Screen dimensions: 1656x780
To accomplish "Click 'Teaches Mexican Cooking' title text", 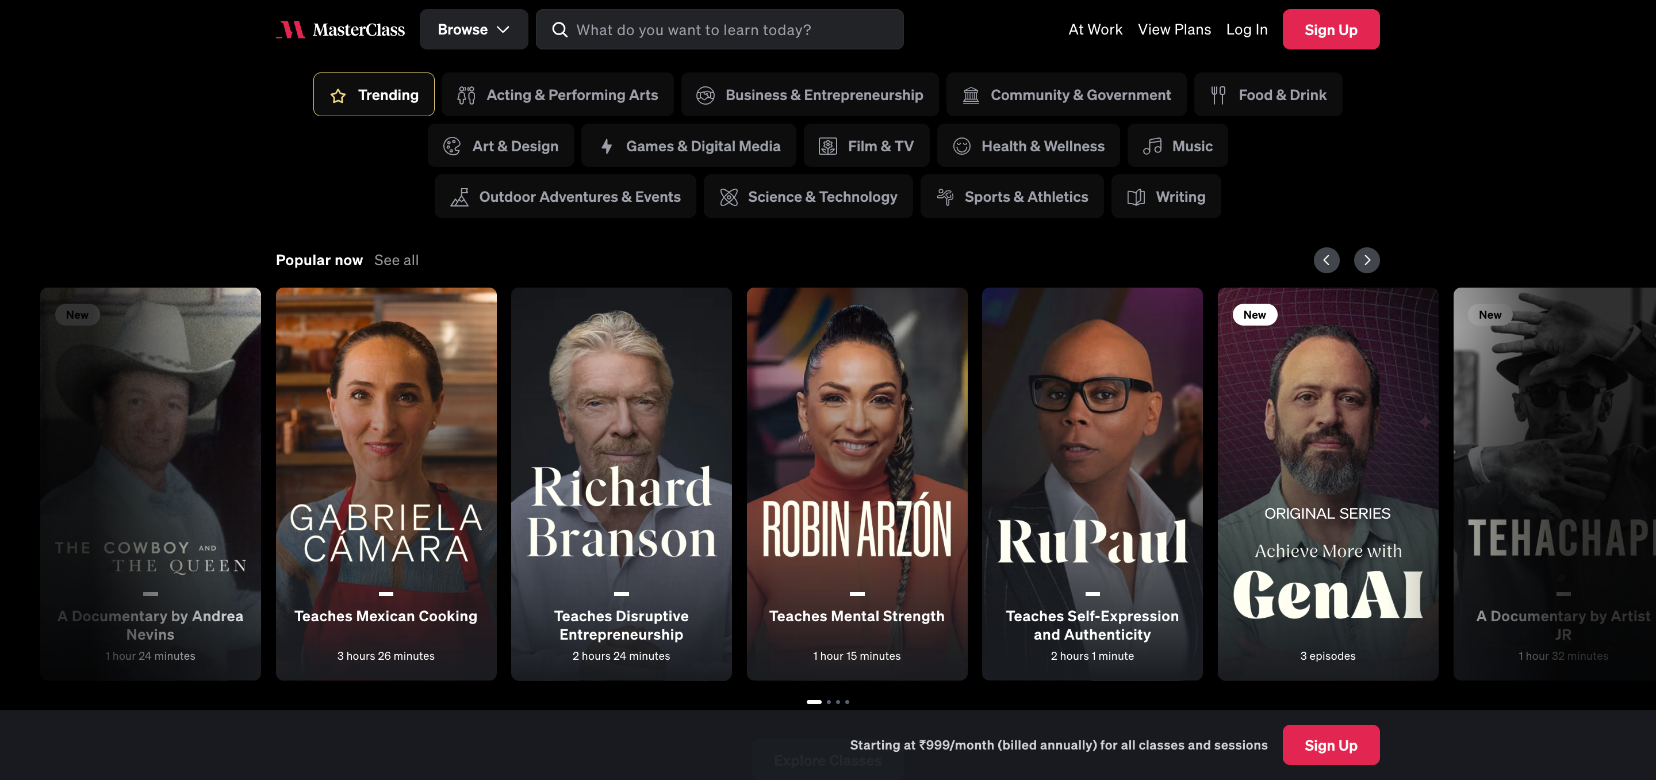I will (386, 615).
